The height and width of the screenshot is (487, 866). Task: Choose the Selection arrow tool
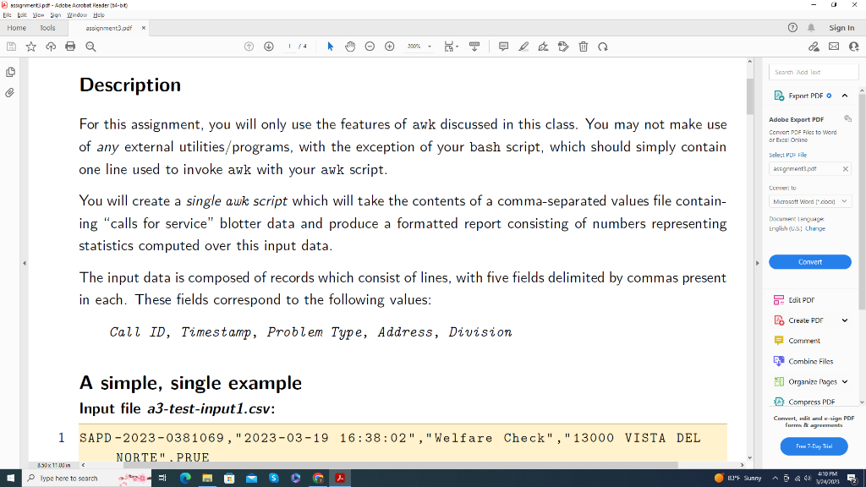coord(331,47)
